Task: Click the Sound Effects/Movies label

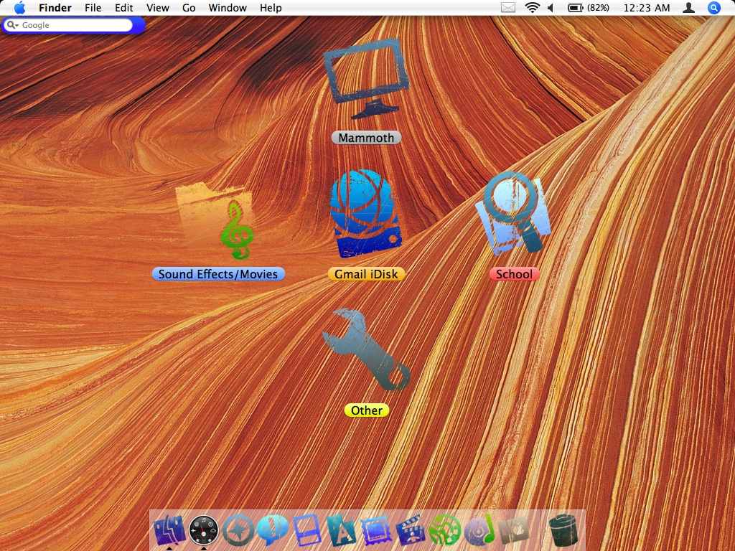Action: coord(218,274)
